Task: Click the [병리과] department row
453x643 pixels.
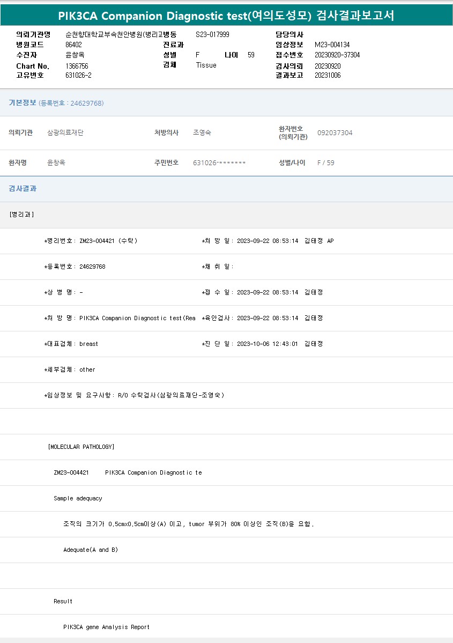Action: pos(22,215)
